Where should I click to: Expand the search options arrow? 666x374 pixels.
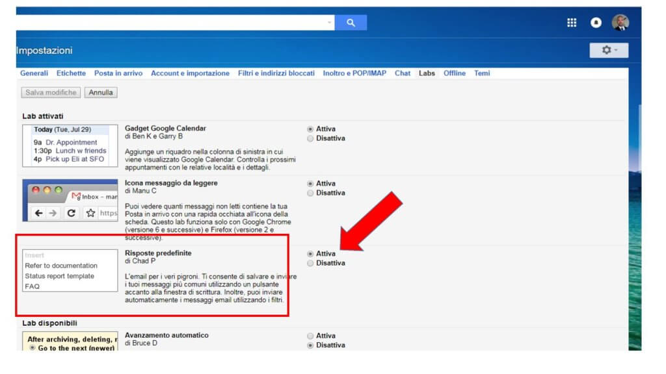(x=329, y=23)
